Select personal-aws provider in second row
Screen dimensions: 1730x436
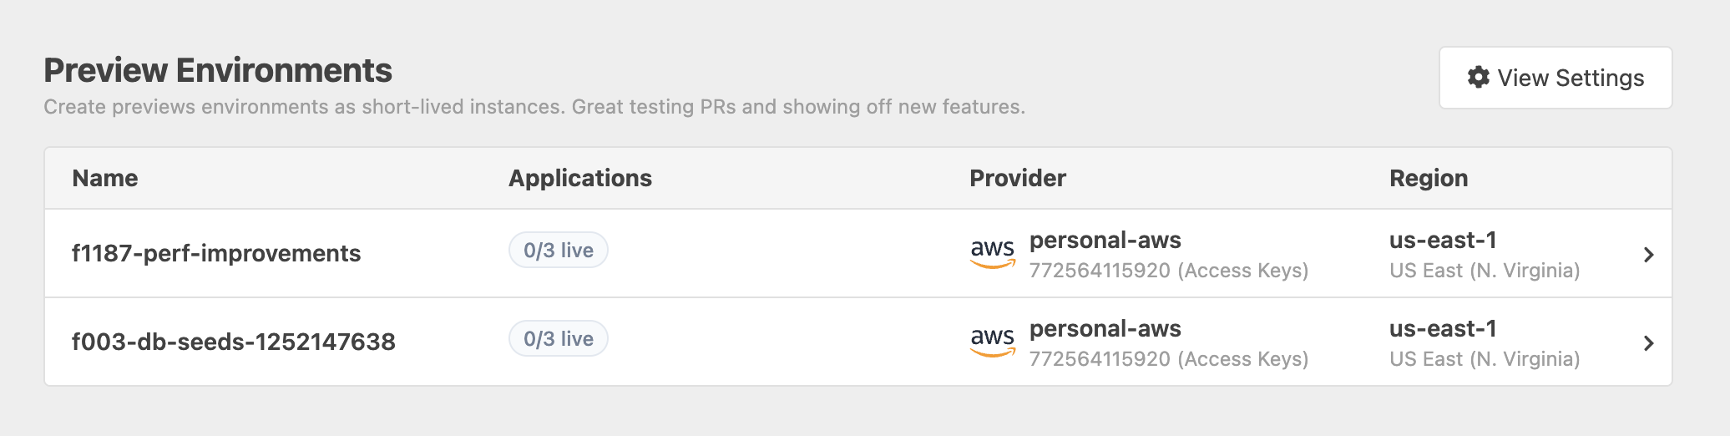click(x=1105, y=329)
